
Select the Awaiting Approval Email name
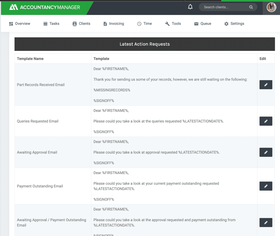(x=37, y=152)
